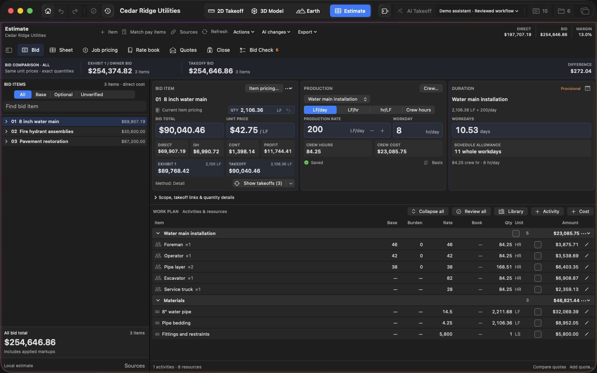Screen dimensions: 597x373
Task: Click the pencil on Pipe bedding row
Action: (587, 323)
